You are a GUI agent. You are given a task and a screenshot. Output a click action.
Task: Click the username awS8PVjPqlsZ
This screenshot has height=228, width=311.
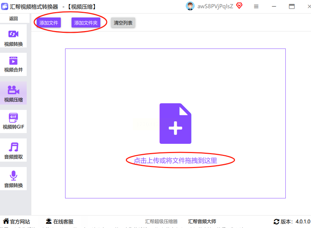point(215,6)
